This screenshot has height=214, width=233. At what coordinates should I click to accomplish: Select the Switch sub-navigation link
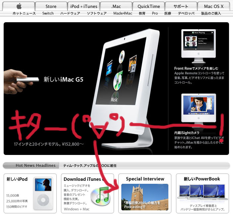(x=48, y=13)
